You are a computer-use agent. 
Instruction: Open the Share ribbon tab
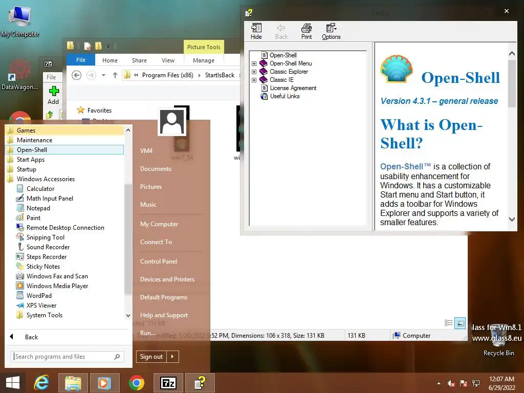coord(139,60)
